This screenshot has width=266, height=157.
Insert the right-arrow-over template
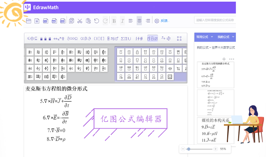[x=121, y=68]
